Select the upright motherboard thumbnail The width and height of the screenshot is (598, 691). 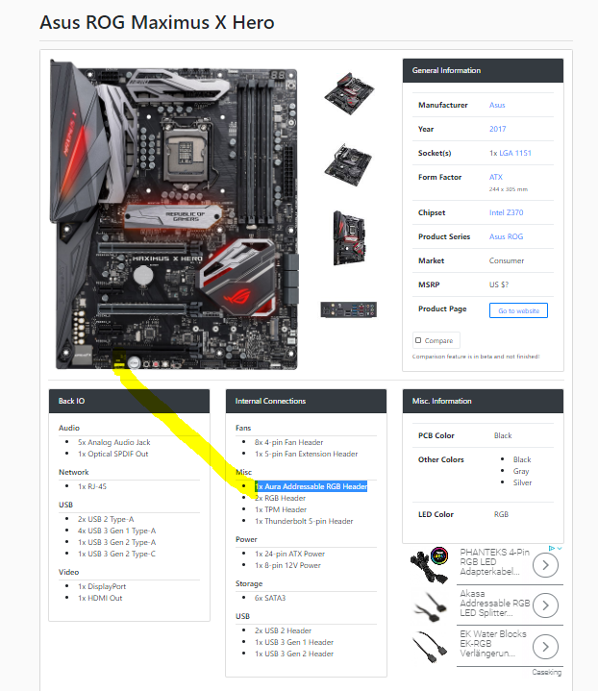tap(349, 238)
